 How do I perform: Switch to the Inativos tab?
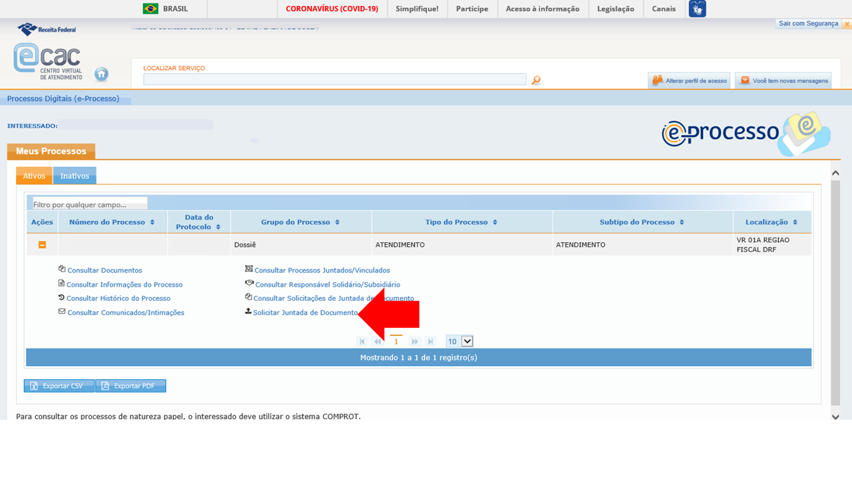(x=75, y=176)
